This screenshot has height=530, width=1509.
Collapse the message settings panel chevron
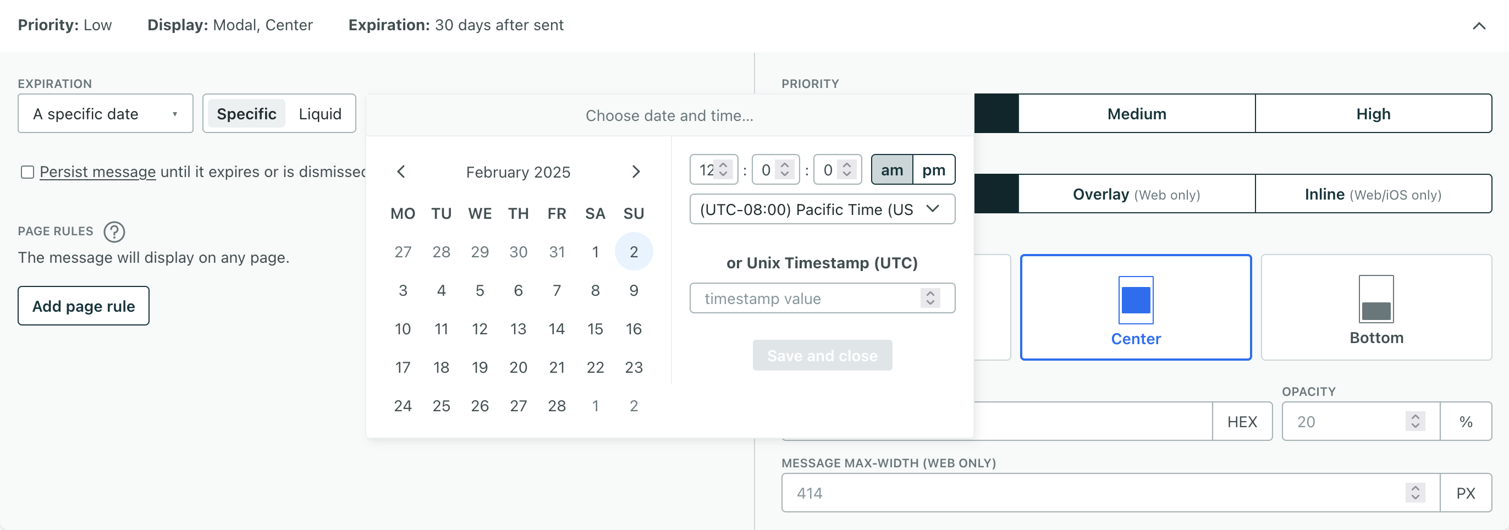click(1479, 26)
